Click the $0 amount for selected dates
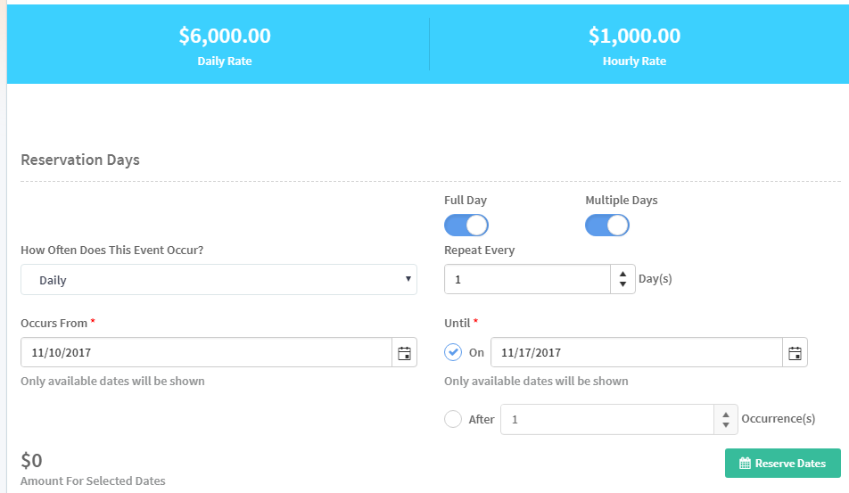The width and height of the screenshot is (849, 493). 32,461
